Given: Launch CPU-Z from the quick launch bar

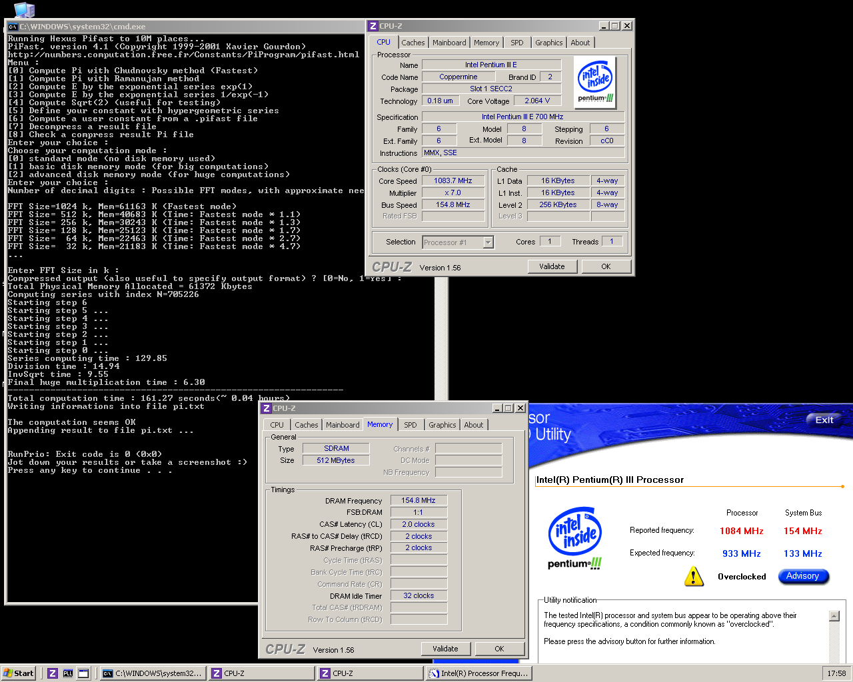Looking at the screenshot, I should (53, 673).
